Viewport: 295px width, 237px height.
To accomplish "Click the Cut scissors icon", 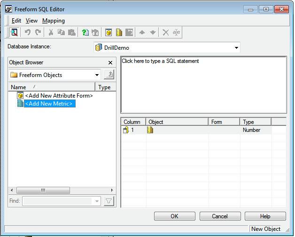I will click(51, 32).
